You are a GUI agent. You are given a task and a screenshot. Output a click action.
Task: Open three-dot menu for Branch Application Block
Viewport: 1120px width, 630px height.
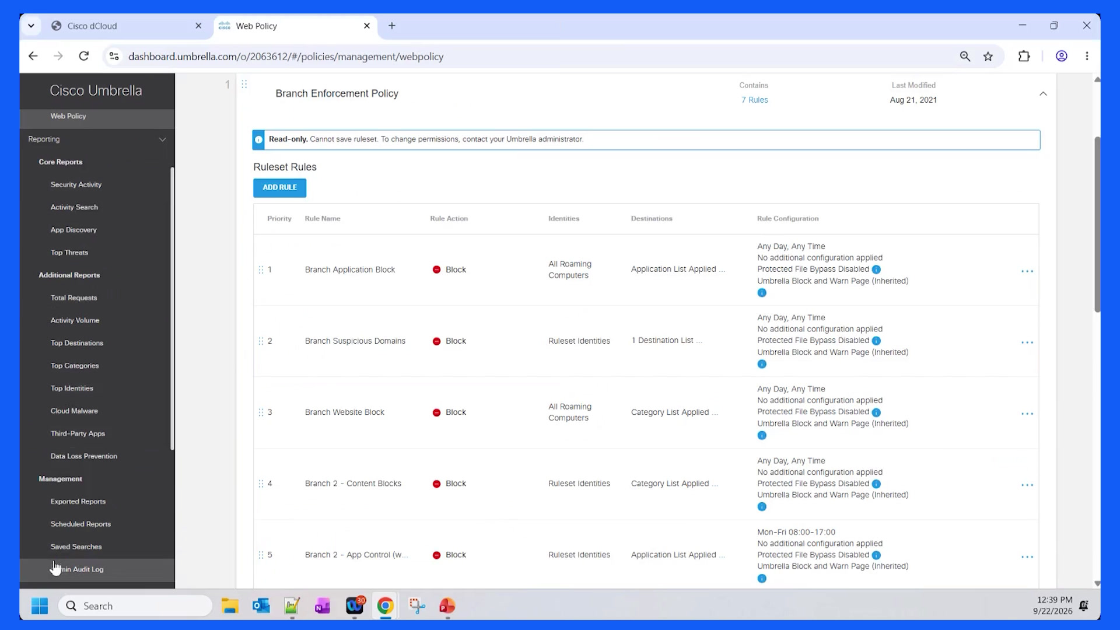[x=1027, y=271]
